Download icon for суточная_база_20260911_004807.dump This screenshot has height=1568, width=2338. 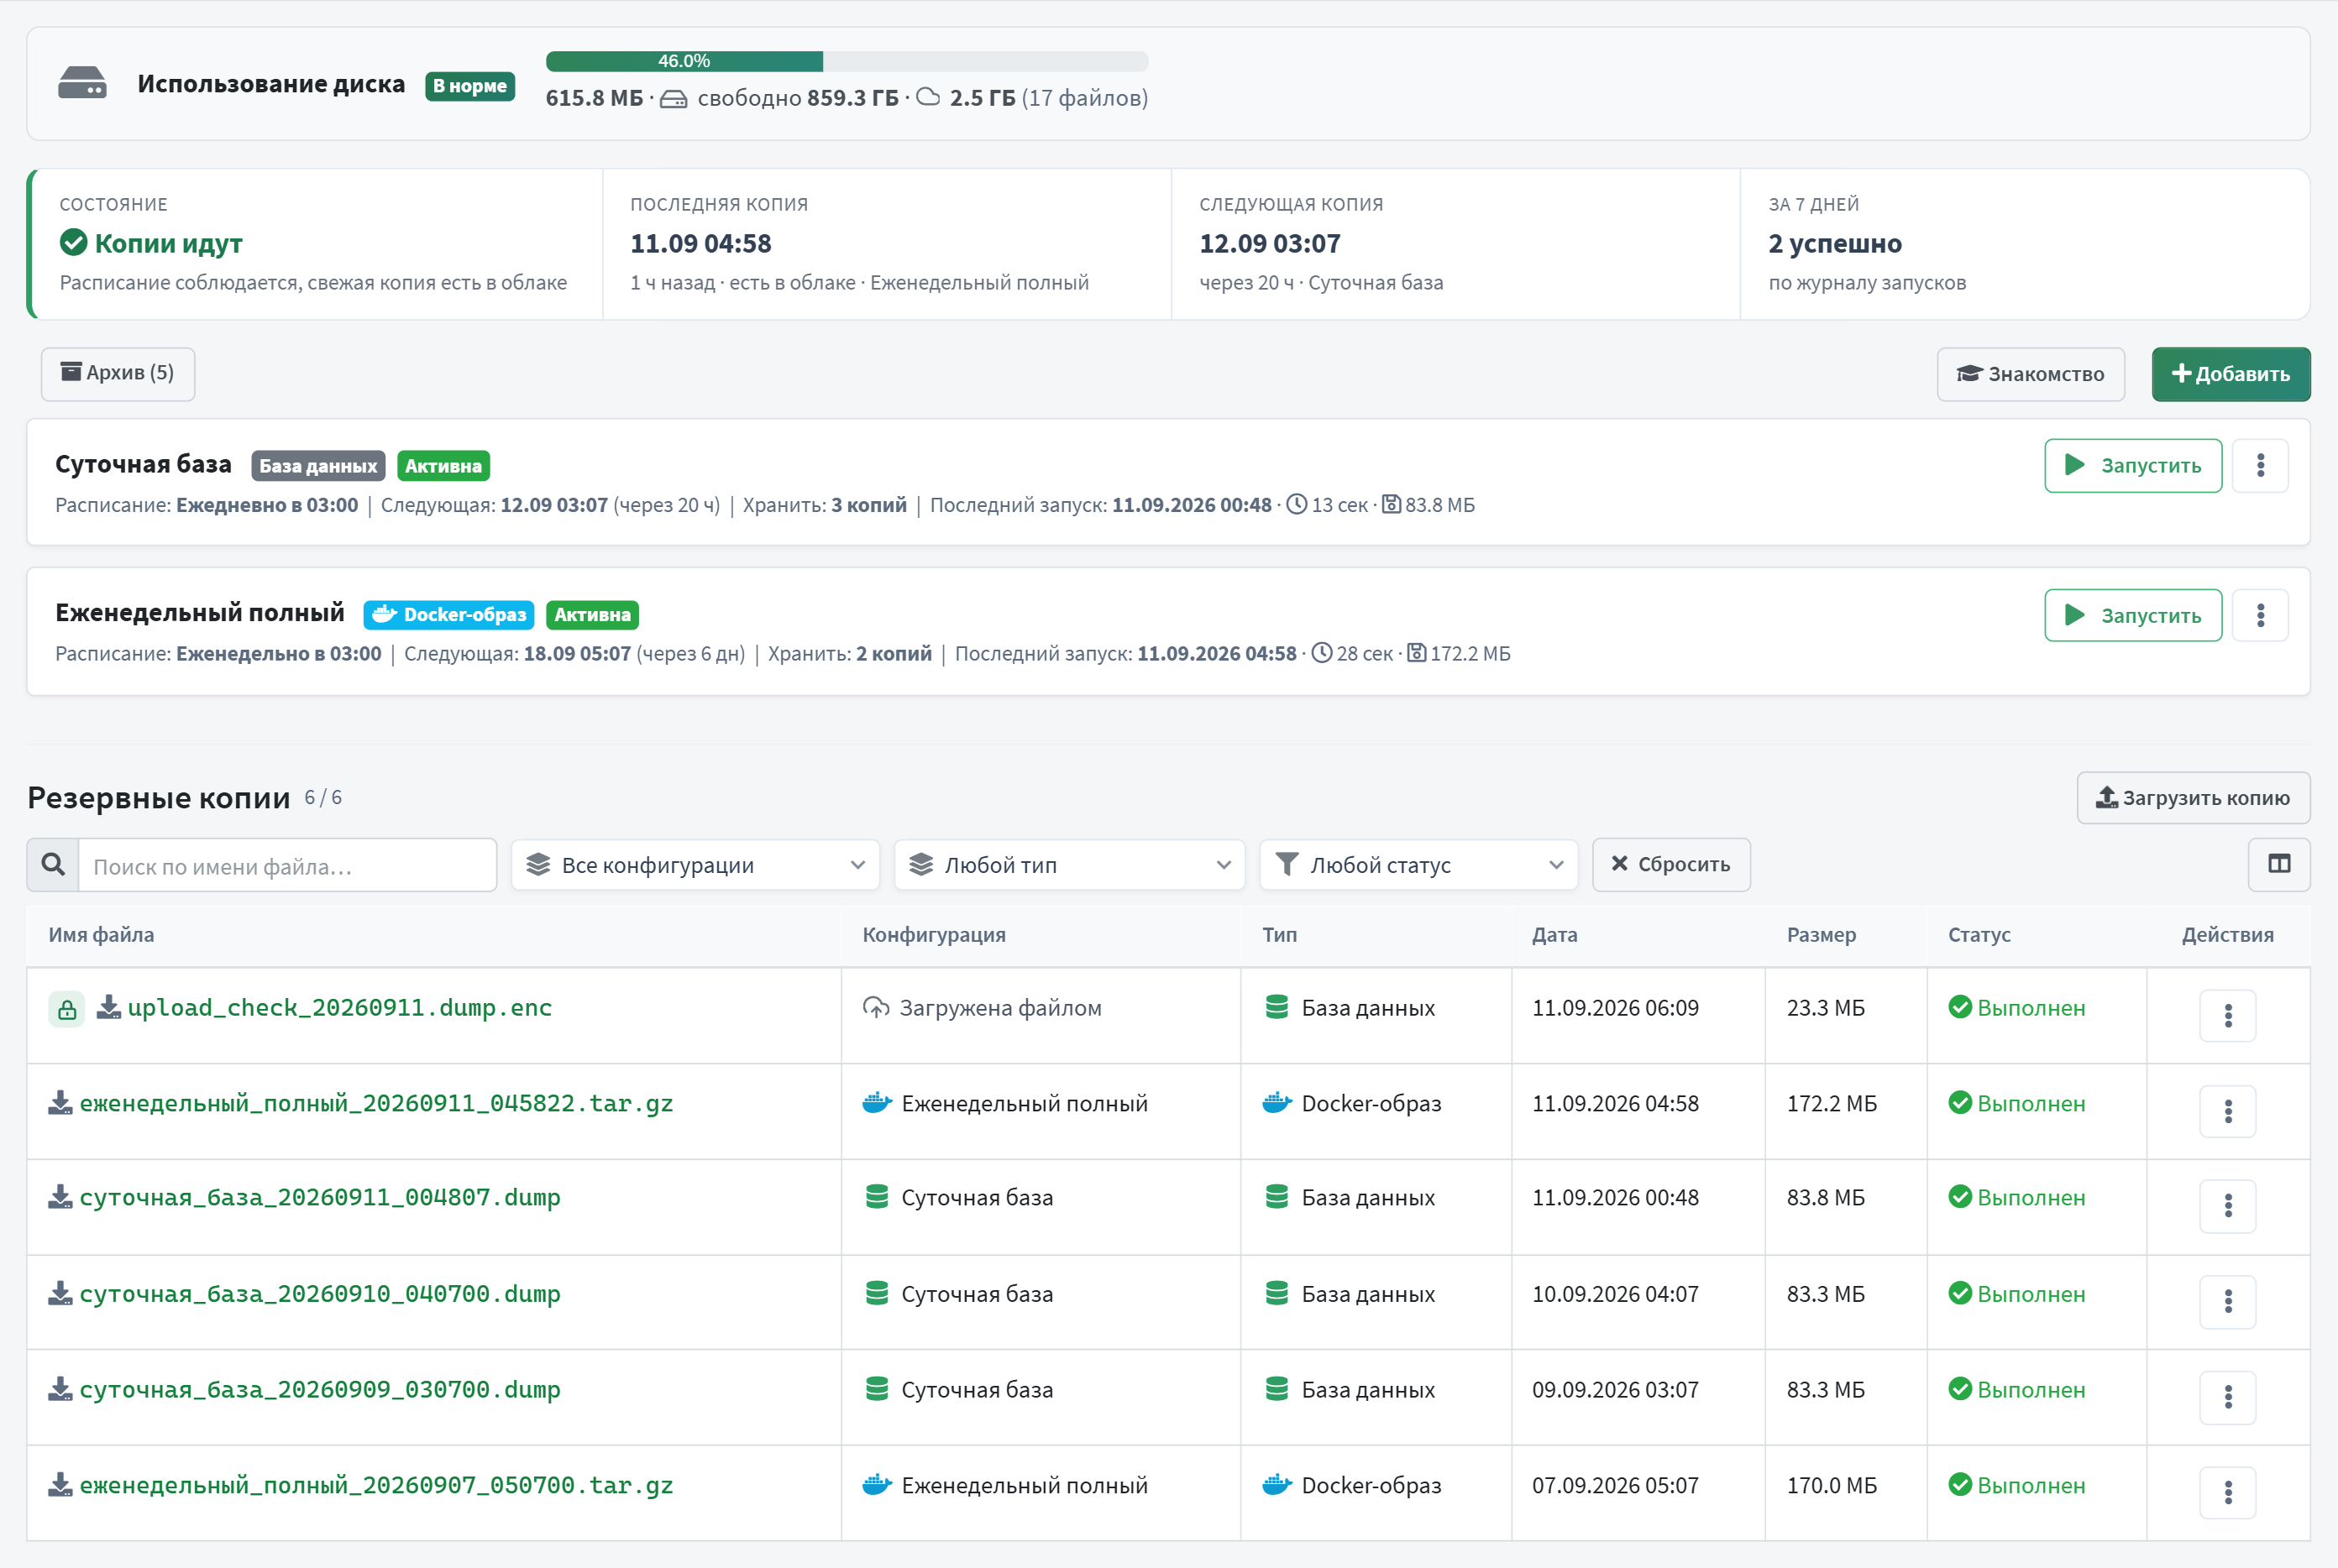60,1197
